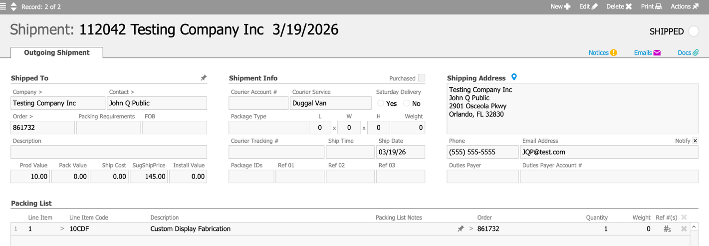Select No for Saturday Delivery
The width and height of the screenshot is (709, 246).
coord(406,103)
